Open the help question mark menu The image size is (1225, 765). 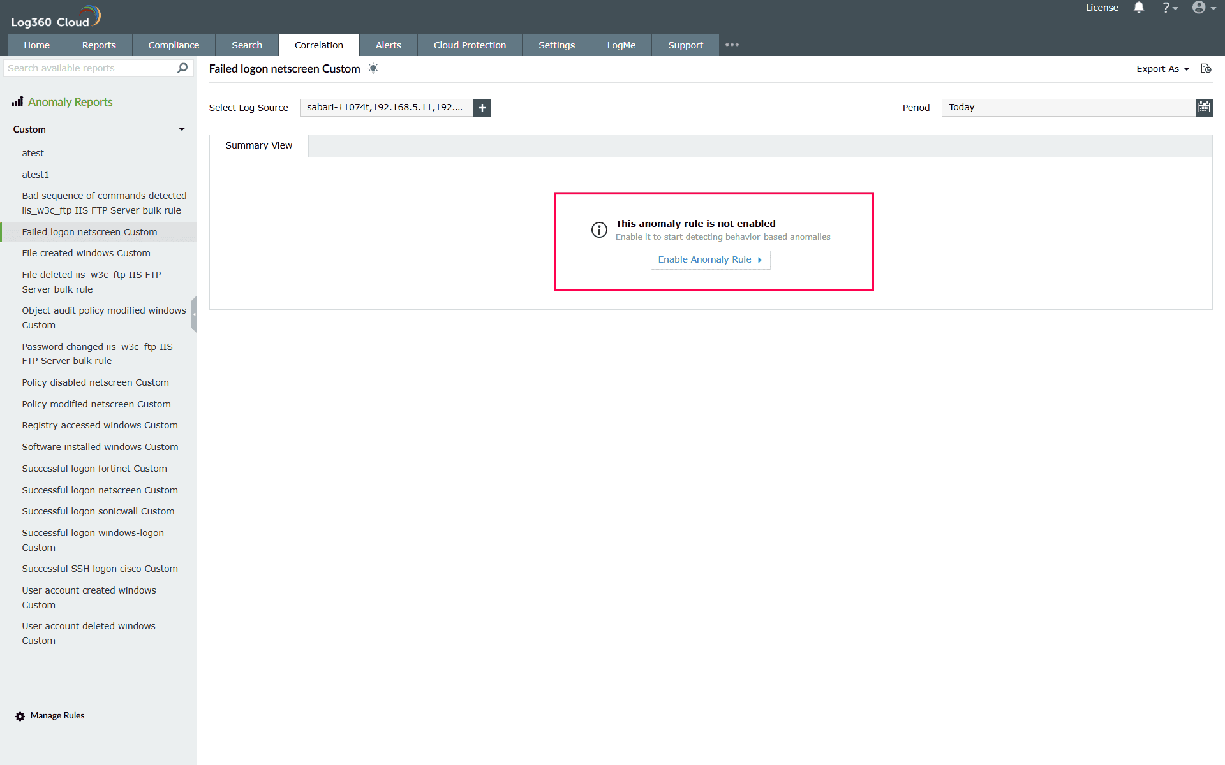pyautogui.click(x=1168, y=8)
